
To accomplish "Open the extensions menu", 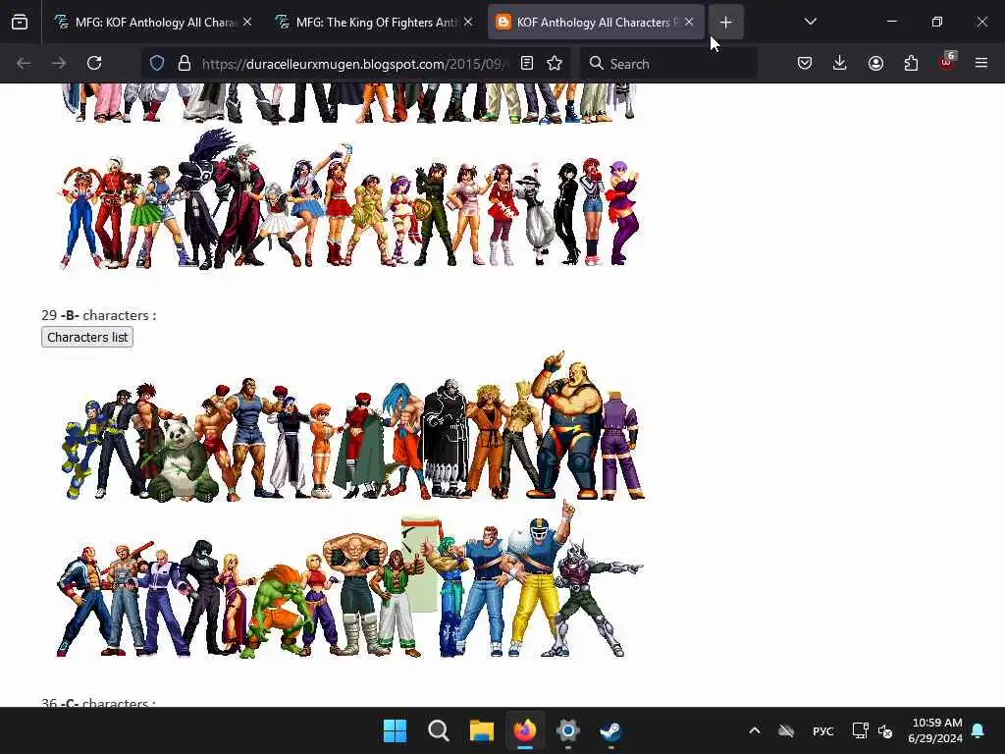I will 911,63.
